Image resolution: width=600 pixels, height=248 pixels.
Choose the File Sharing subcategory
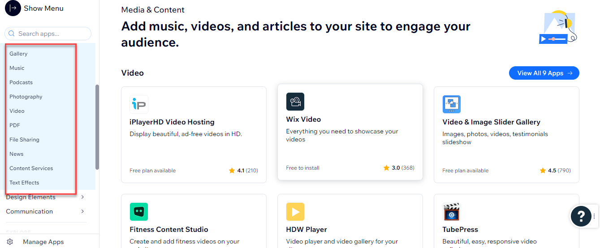pyautogui.click(x=24, y=140)
